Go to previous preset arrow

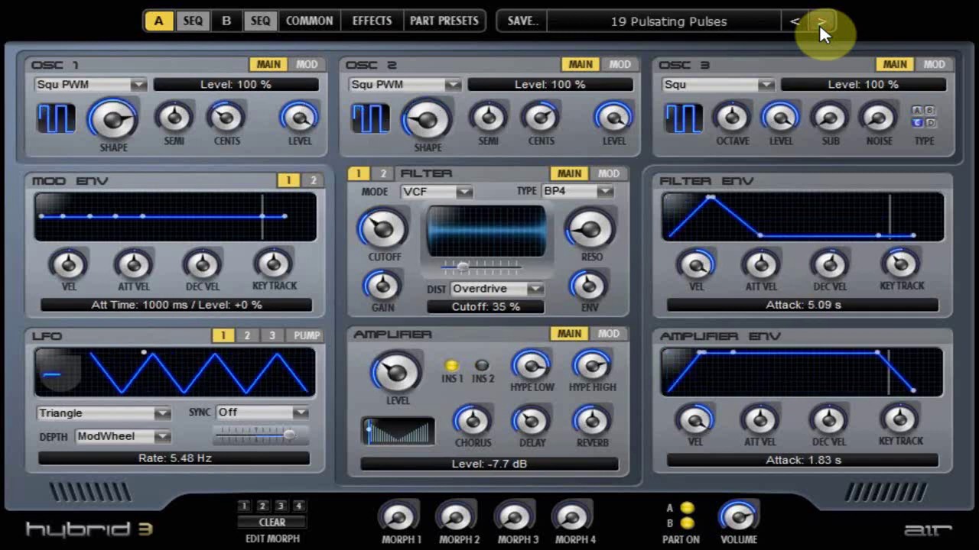click(x=794, y=21)
